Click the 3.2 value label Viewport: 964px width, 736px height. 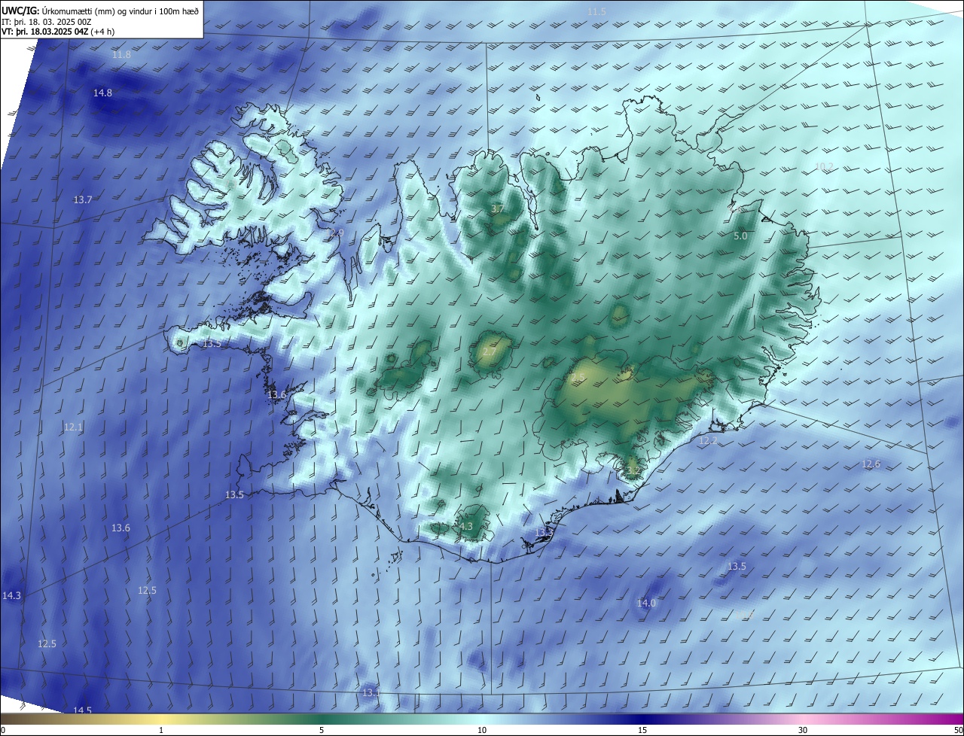(x=633, y=471)
